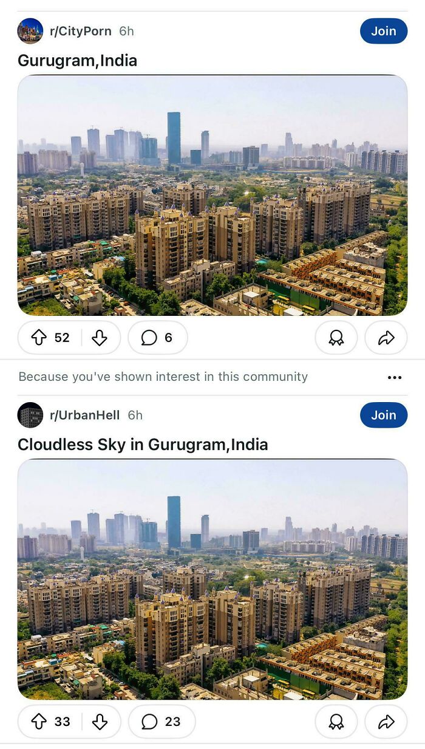The width and height of the screenshot is (425, 749).
Task: Downvote the r/CityPorn Gurugram post
Action: 100,338
